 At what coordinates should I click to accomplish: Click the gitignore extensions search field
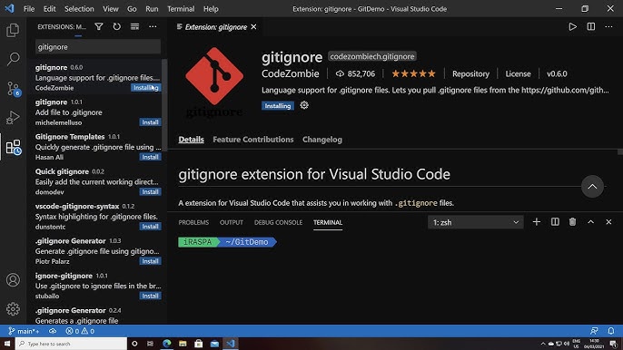tap(98, 47)
